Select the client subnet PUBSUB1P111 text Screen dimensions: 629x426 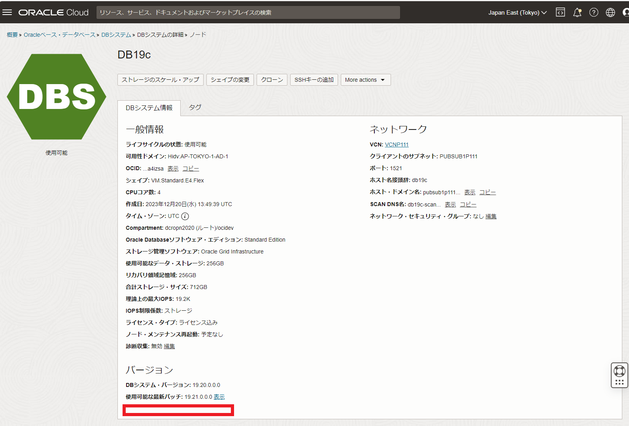click(x=459, y=157)
